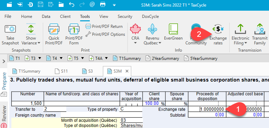Switch to the Data ribbon tab

click(x=46, y=17)
